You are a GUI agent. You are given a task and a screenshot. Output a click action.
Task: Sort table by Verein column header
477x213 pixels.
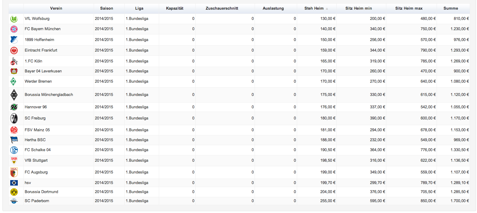tap(56, 8)
